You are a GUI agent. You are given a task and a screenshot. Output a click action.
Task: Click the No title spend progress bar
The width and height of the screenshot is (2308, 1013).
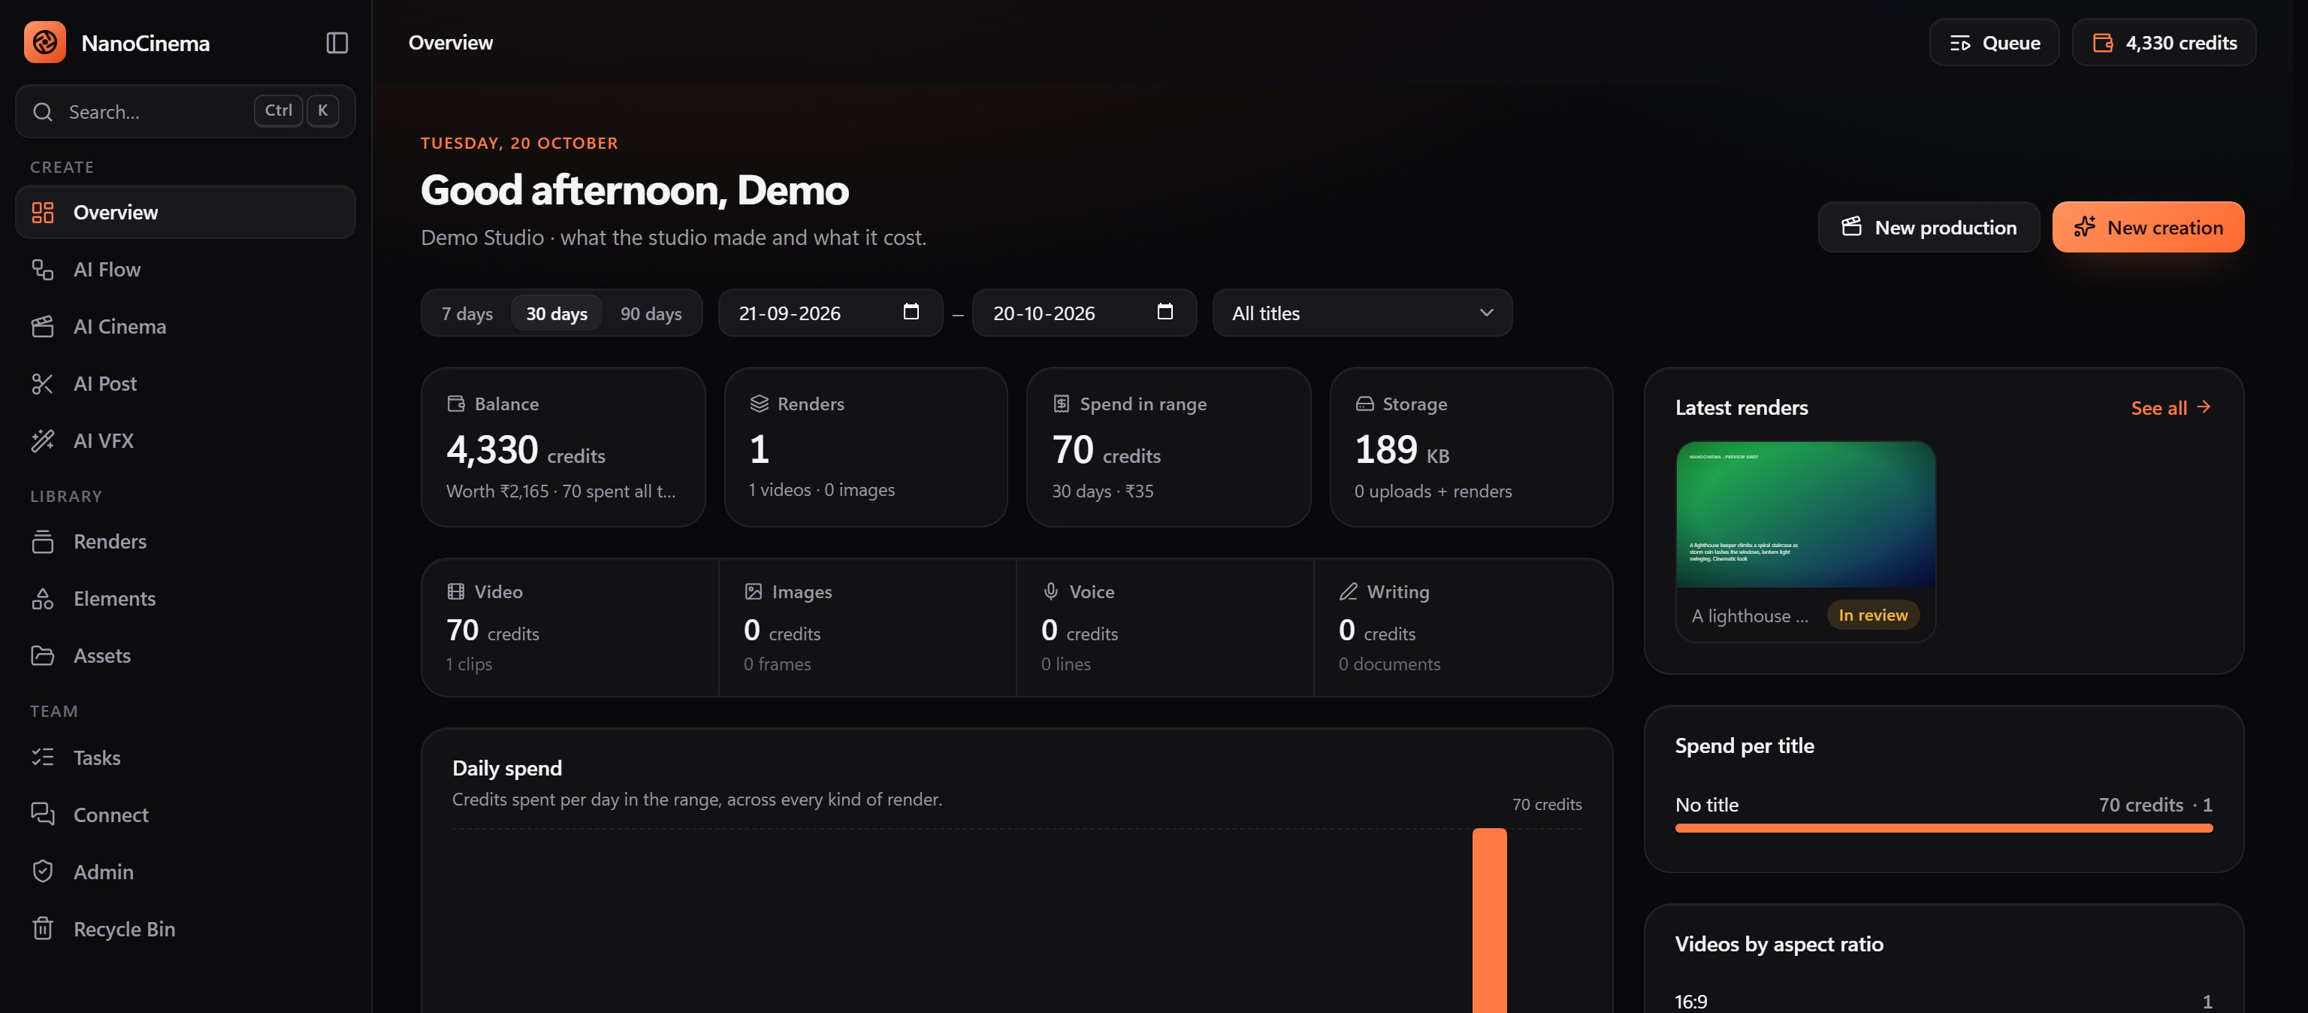point(1944,828)
